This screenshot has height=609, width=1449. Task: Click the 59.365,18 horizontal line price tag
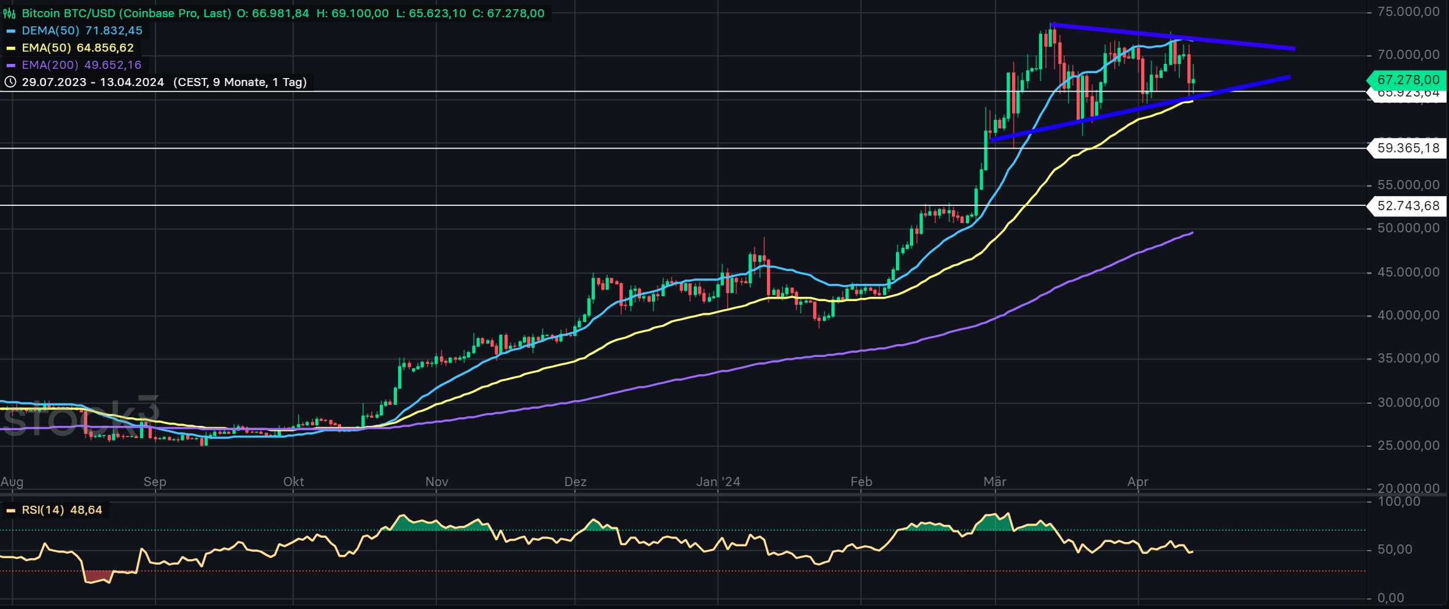(1407, 148)
